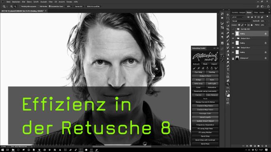Select the Rectangle shape tool
The image size is (271, 152).
(228, 77)
